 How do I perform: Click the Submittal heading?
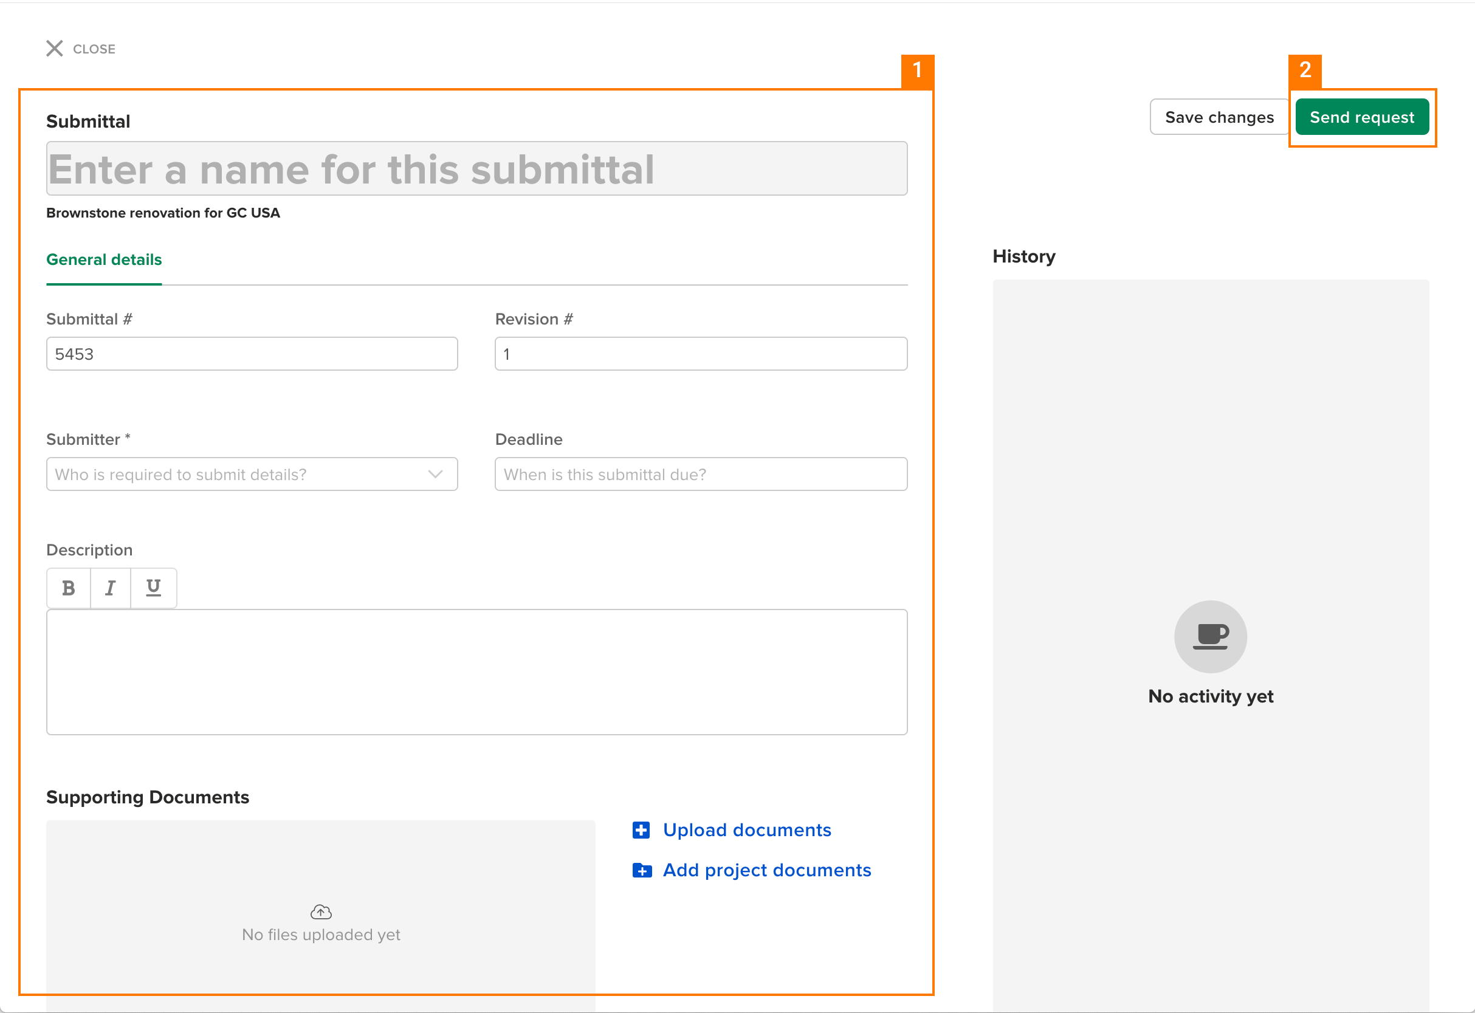pos(88,121)
